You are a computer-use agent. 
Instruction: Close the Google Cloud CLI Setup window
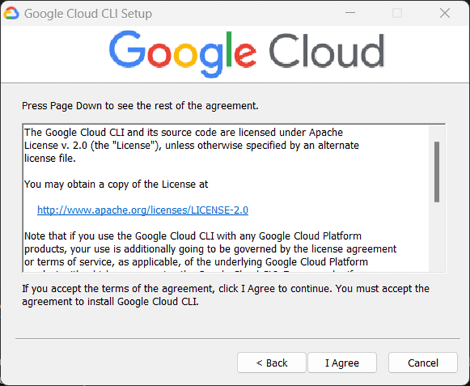pyautogui.click(x=445, y=13)
